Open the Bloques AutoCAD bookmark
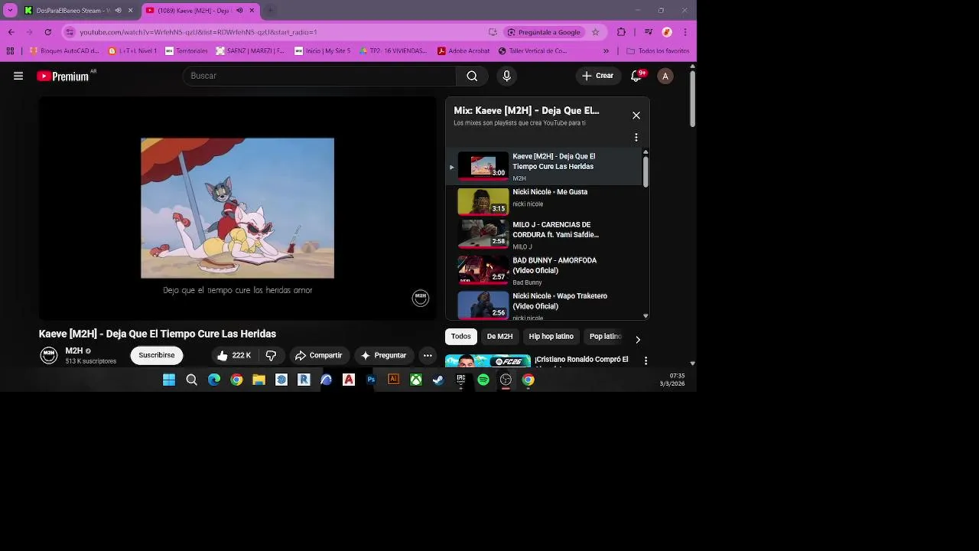This screenshot has height=551, width=979. click(x=64, y=51)
